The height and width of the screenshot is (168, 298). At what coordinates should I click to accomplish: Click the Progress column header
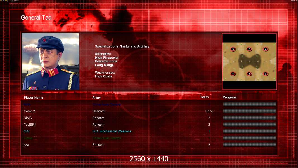(230, 97)
